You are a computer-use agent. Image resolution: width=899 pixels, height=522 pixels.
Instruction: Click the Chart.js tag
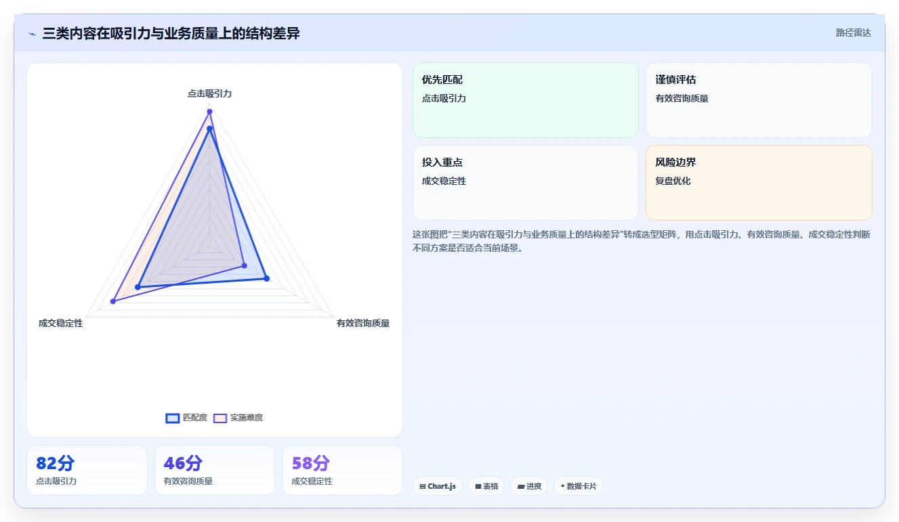(438, 486)
